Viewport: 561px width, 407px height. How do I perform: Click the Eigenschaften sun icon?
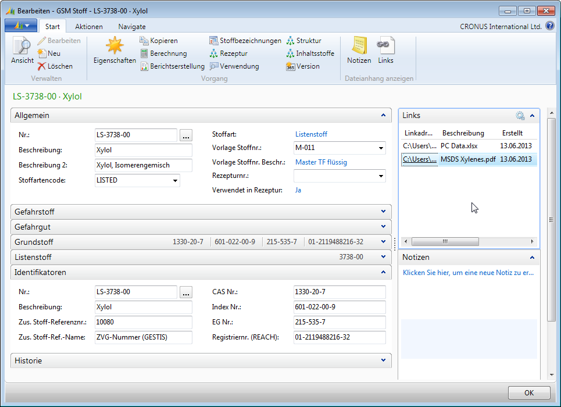pos(115,46)
